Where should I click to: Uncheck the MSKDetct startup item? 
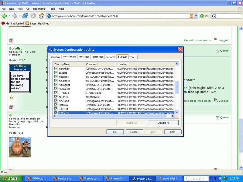click(56, 89)
